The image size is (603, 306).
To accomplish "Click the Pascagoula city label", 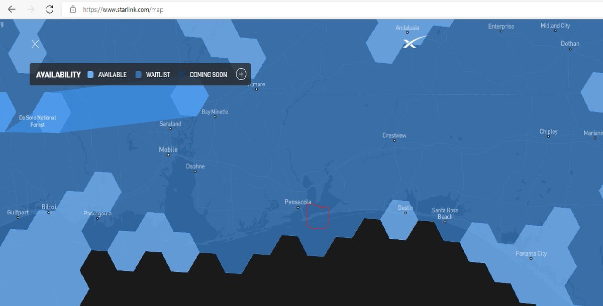I will point(97,213).
